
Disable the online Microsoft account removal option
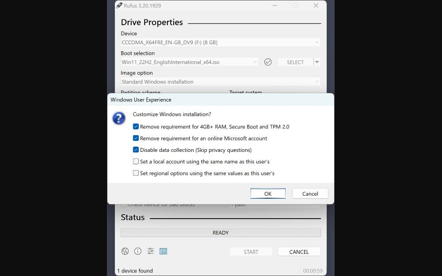coord(136,138)
